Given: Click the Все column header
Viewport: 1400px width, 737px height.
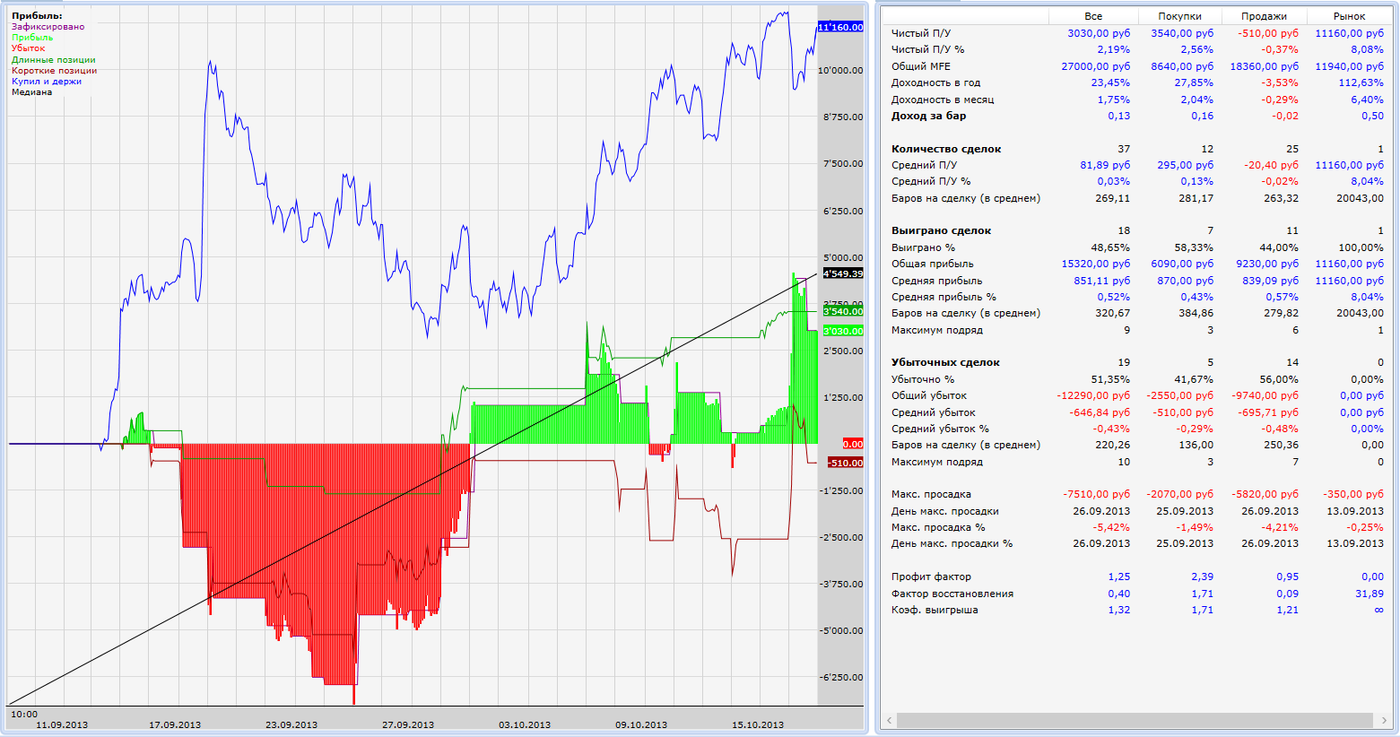Looking at the screenshot, I should 1093,16.
